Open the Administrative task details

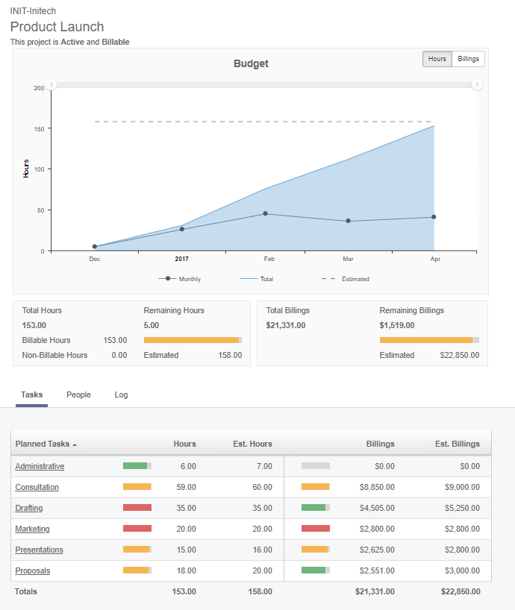point(40,466)
